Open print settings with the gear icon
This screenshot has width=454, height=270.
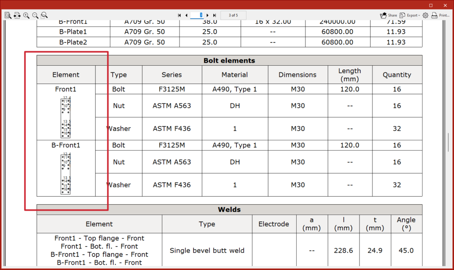[x=425, y=16]
